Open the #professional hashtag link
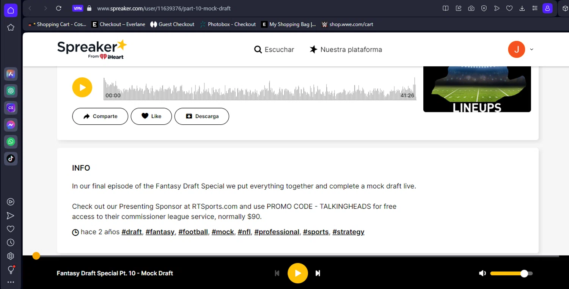 click(x=277, y=232)
